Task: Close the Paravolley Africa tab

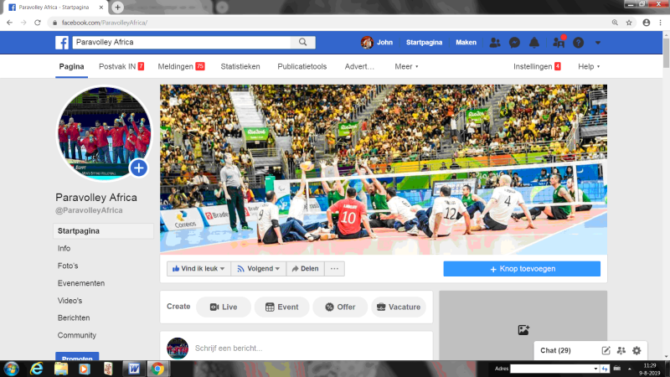Action: coord(101,8)
